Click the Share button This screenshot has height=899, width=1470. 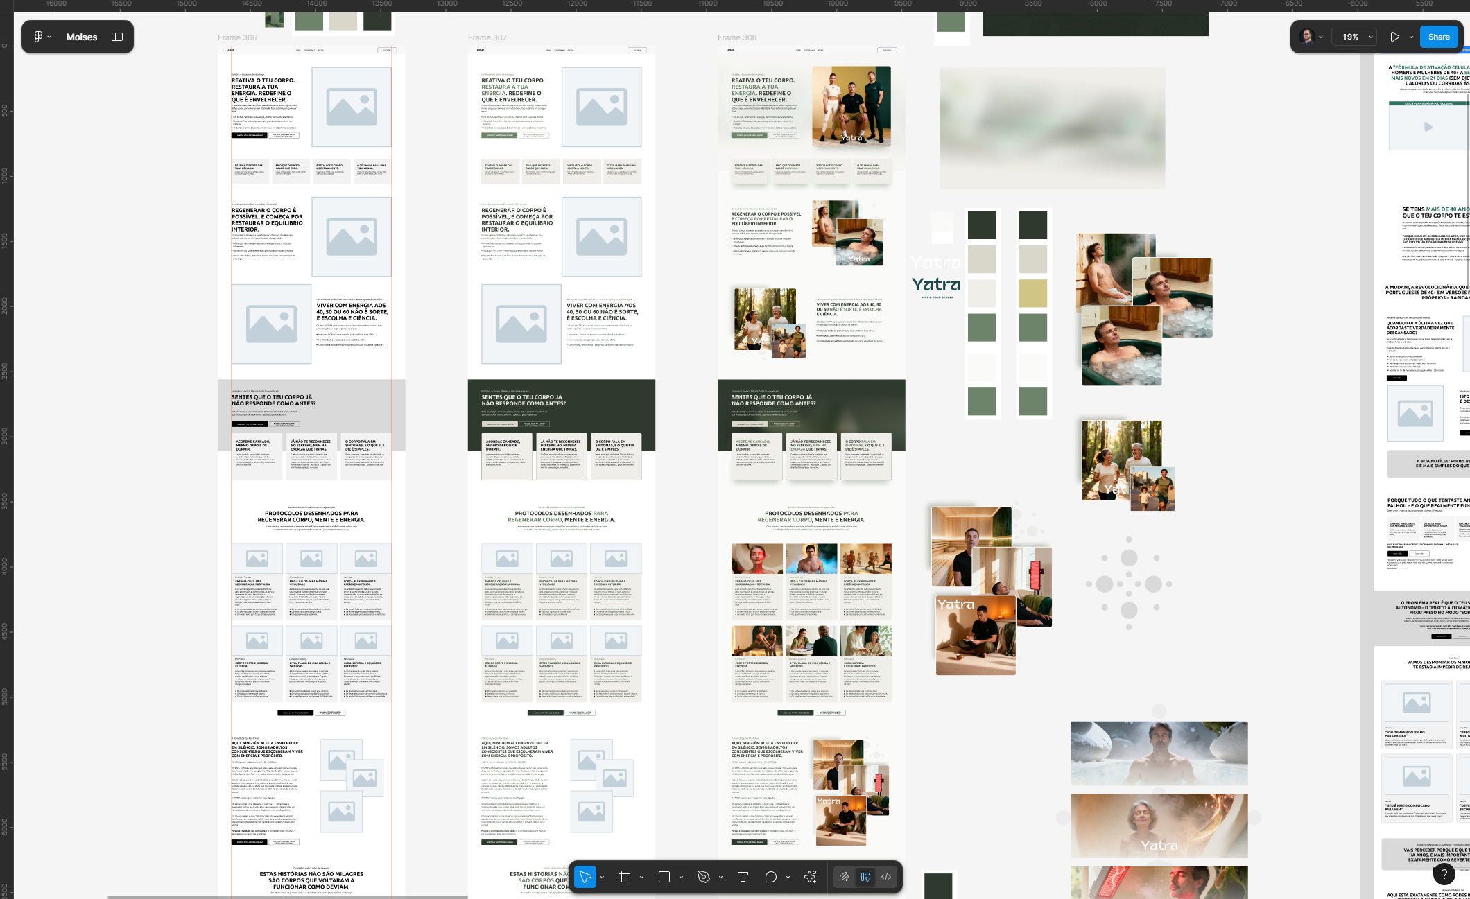tap(1439, 37)
